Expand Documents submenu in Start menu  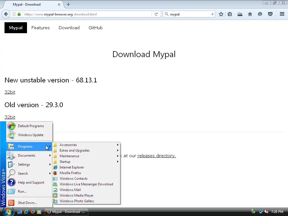pyautogui.click(x=29, y=156)
